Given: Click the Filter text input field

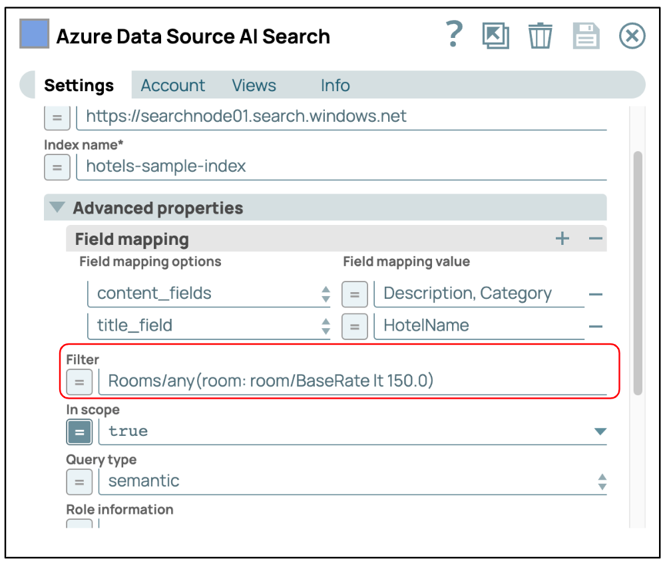Looking at the screenshot, I should pyautogui.click(x=353, y=381).
